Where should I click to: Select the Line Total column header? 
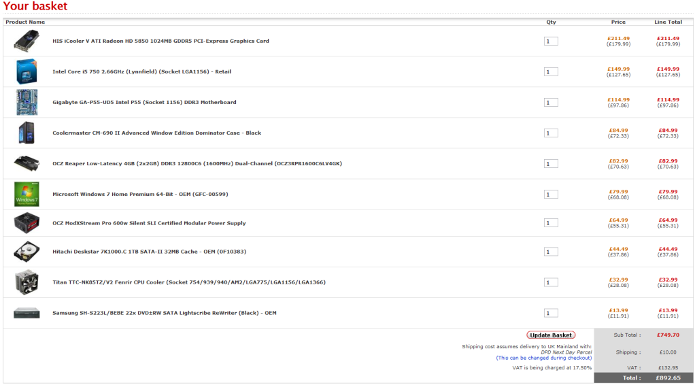(668, 22)
